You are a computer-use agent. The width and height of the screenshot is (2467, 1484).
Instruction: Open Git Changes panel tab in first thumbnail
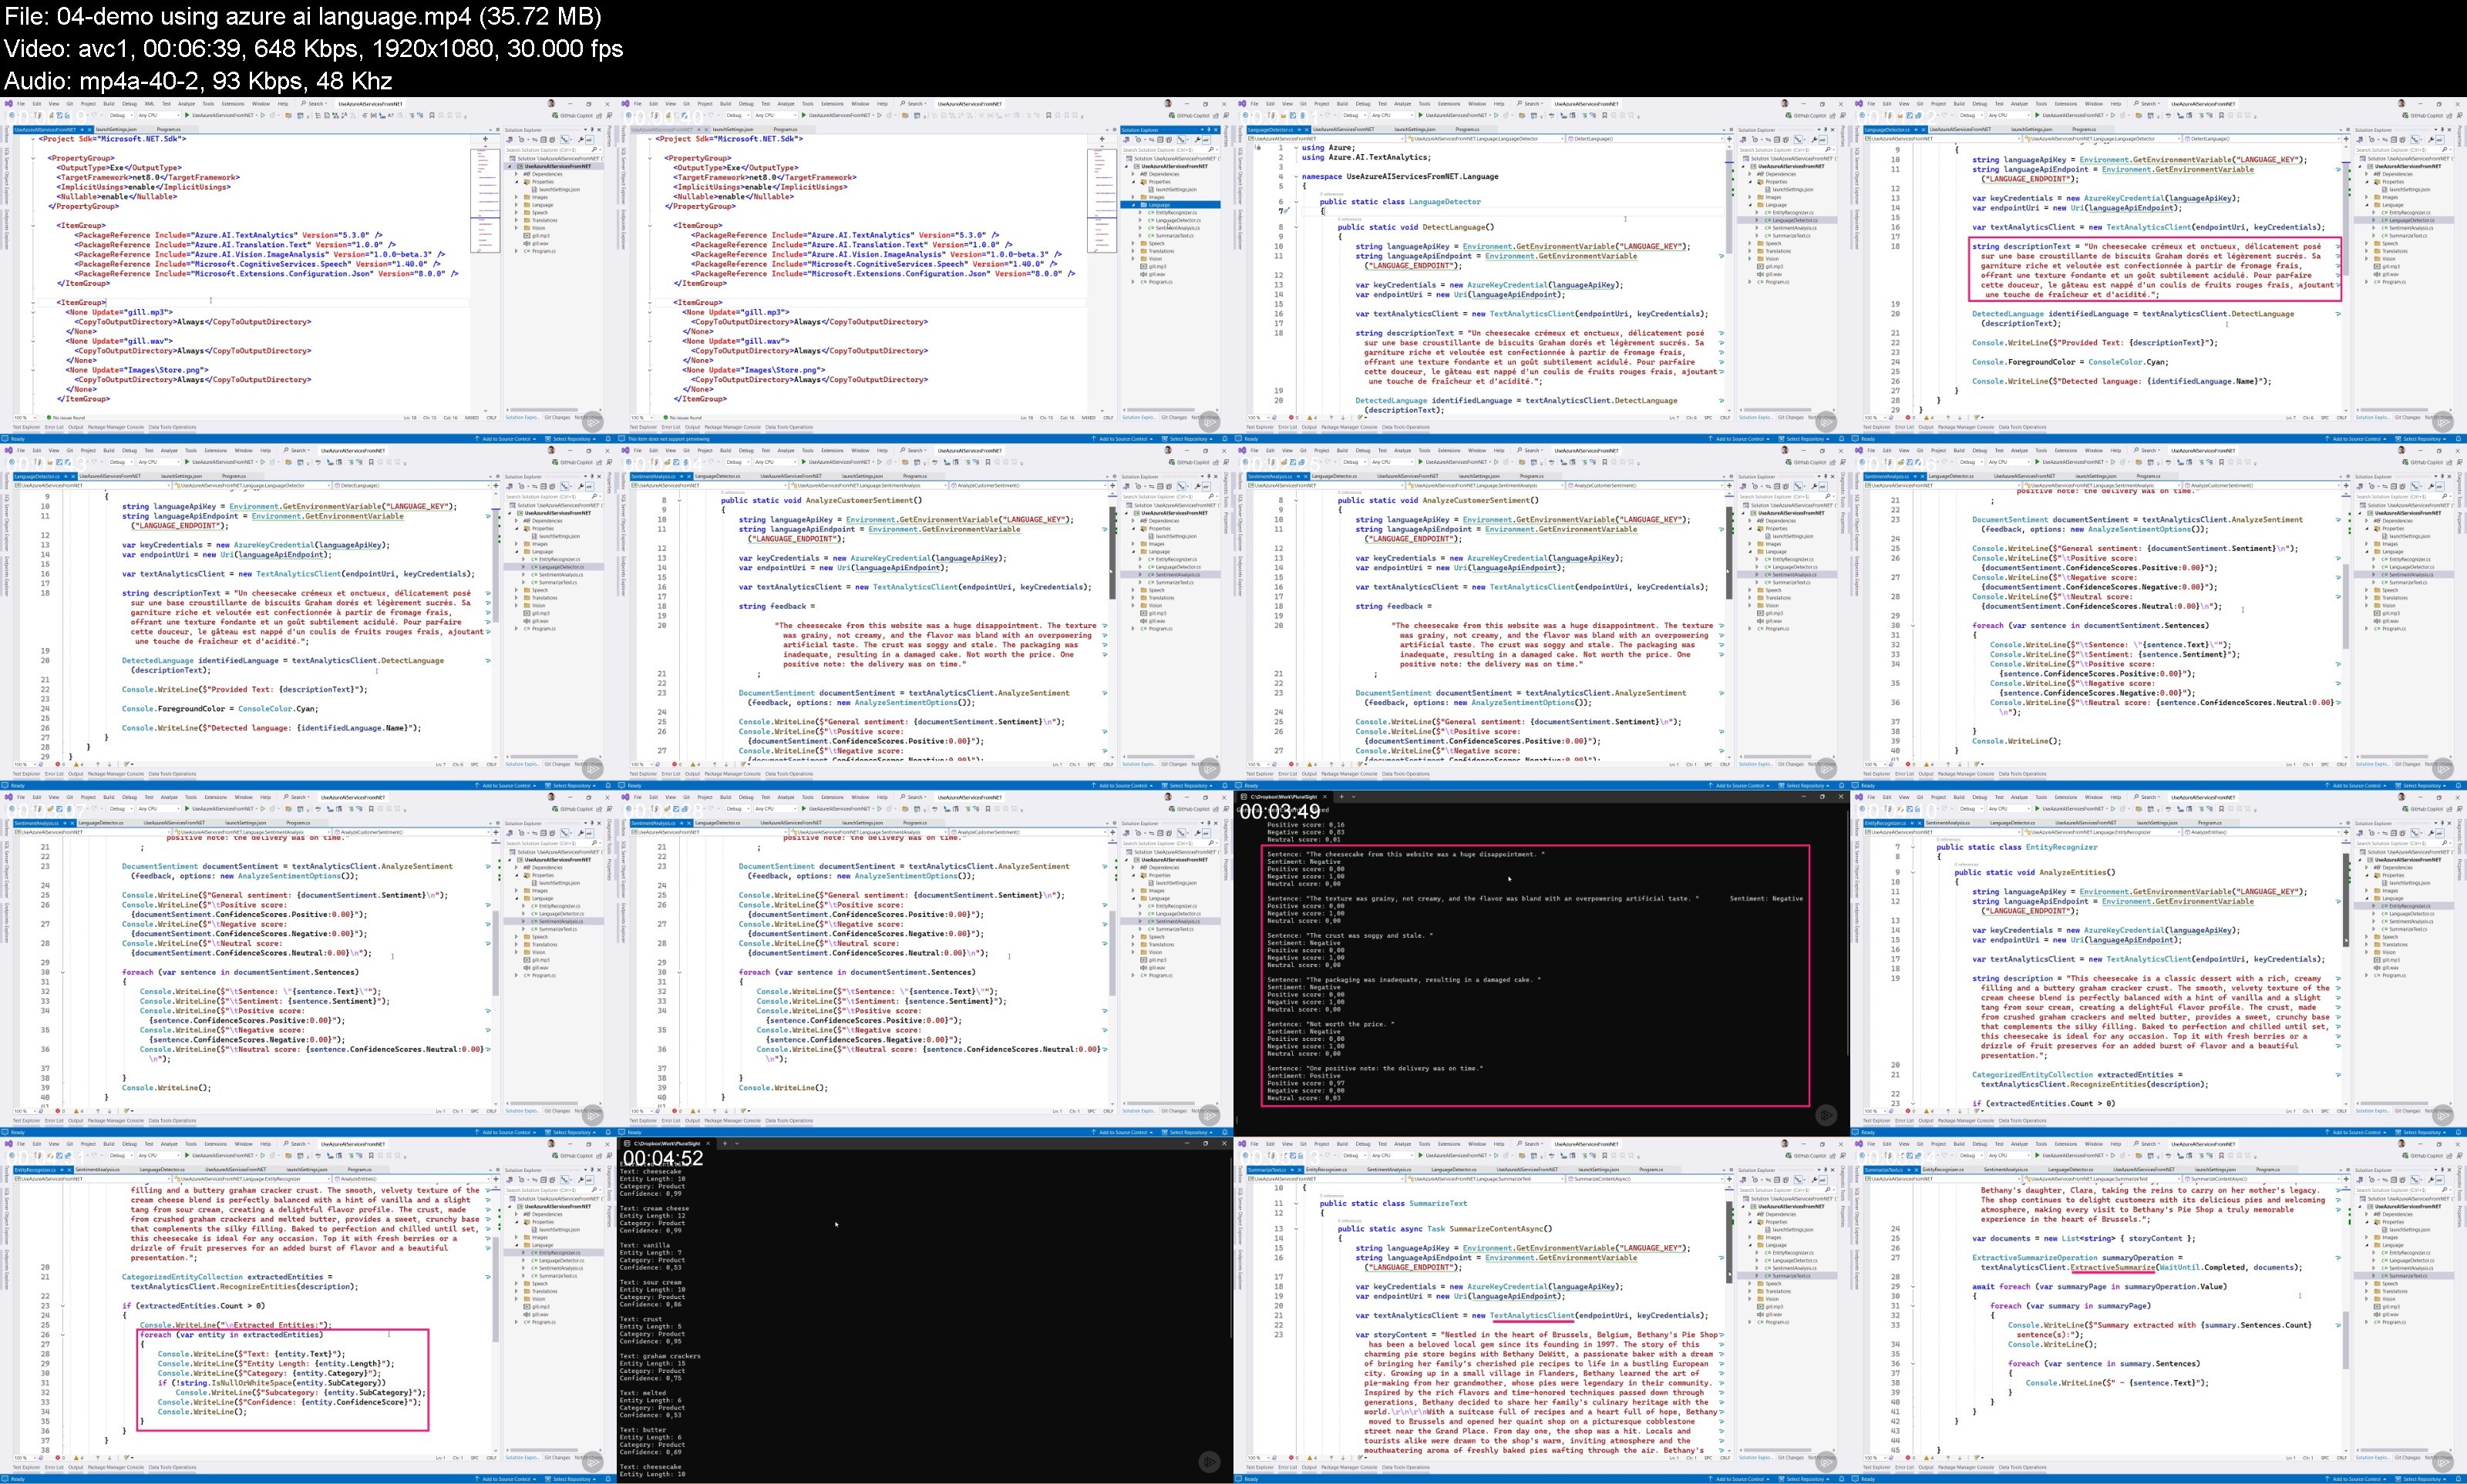click(x=557, y=418)
